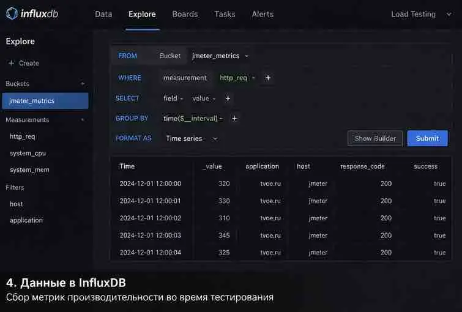Select the jmeter_metrics bucket in sidebar
This screenshot has height=312, width=462.
point(45,101)
